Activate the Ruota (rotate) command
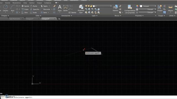 coord(34,6)
